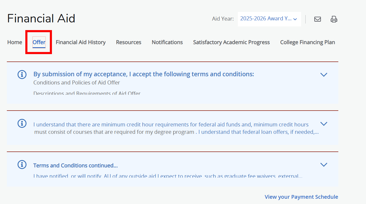The image size is (366, 204).
Task: Click the info icon beside terms and conditions
Action: (22, 74)
